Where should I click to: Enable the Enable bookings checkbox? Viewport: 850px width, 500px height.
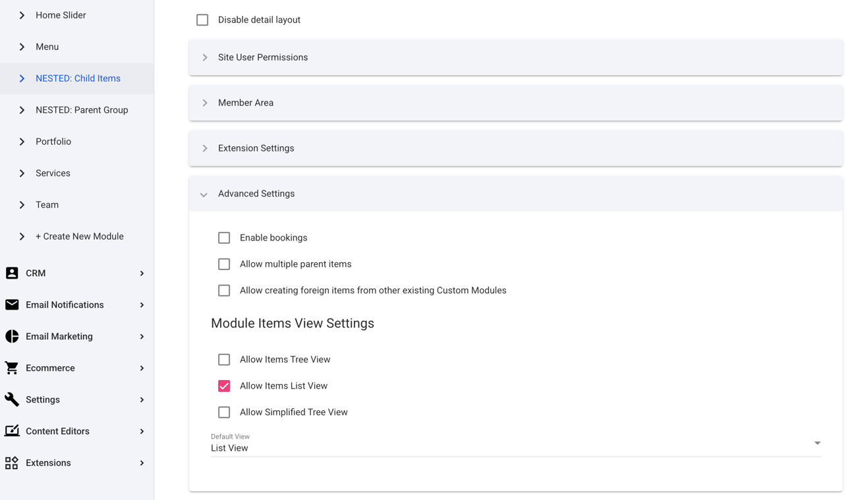(224, 237)
